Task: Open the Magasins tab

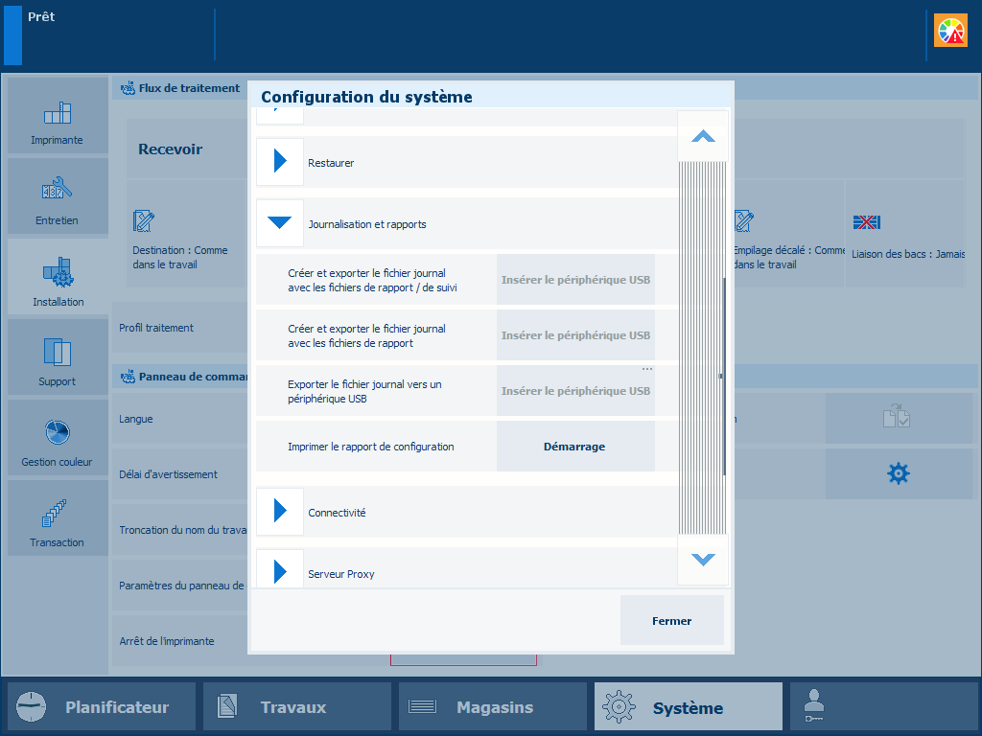Action: (493, 707)
